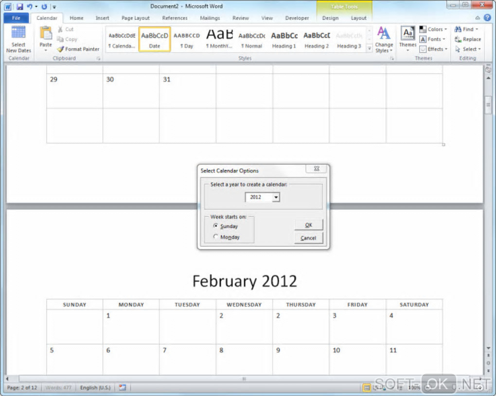Open the Themes gallery icon

pos(408,34)
